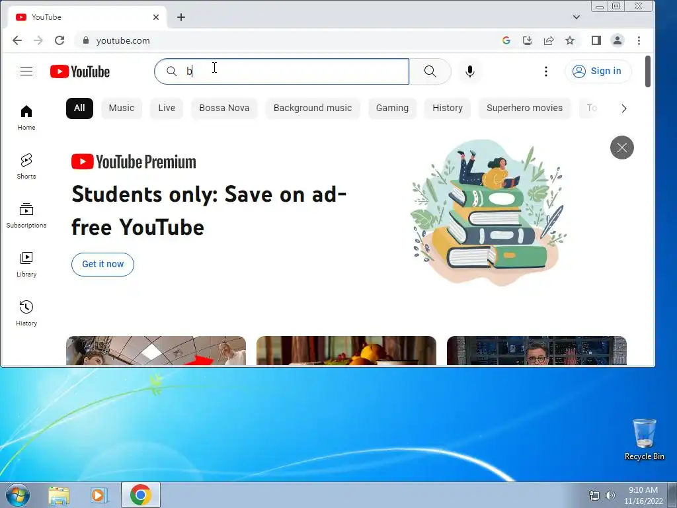The width and height of the screenshot is (677, 508).
Task: Dismiss the YouTube Premium banner
Action: pyautogui.click(x=621, y=148)
